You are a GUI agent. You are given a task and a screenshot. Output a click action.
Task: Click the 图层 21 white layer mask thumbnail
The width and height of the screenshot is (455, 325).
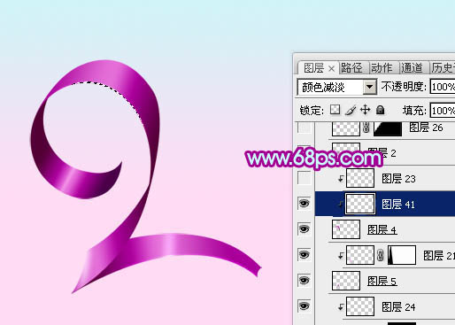402,255
